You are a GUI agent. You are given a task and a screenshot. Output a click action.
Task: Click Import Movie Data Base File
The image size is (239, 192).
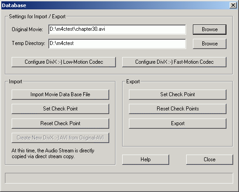60,94
